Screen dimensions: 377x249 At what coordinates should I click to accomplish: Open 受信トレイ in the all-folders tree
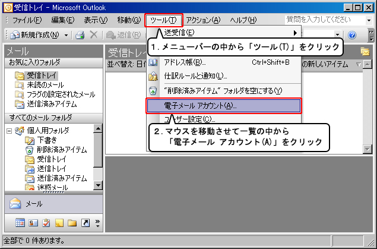point(46,159)
